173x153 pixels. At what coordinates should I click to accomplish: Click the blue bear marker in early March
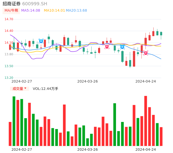(41, 41)
